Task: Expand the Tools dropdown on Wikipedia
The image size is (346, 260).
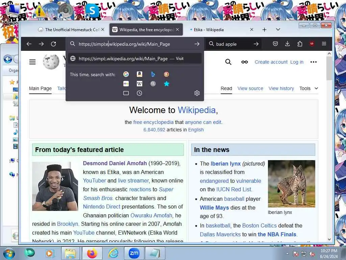Action: [x=309, y=88]
